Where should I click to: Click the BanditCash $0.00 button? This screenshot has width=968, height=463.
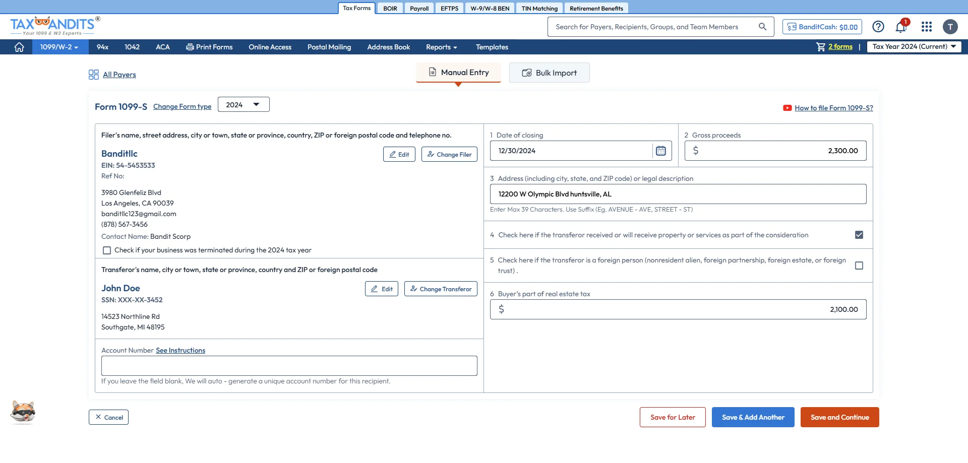pos(822,27)
